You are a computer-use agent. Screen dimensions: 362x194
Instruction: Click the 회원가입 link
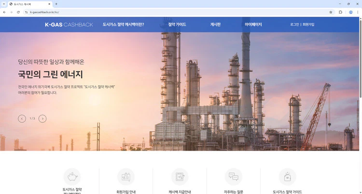click(308, 25)
